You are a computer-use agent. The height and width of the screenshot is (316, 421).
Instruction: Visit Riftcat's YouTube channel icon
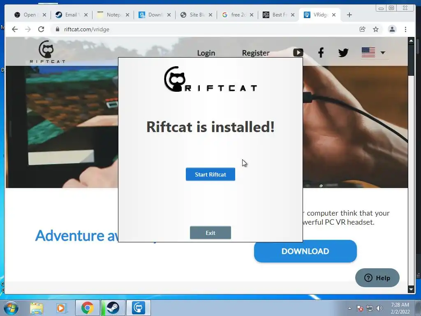(298, 52)
